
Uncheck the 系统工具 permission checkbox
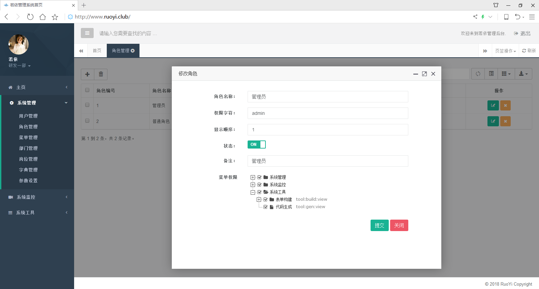(259, 192)
